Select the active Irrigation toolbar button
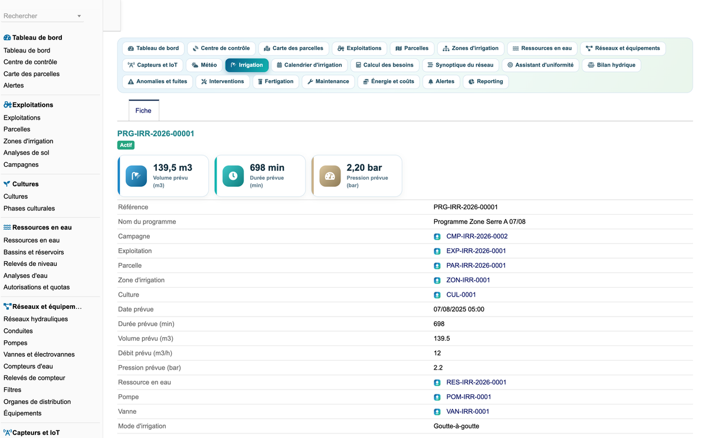 pos(247,65)
